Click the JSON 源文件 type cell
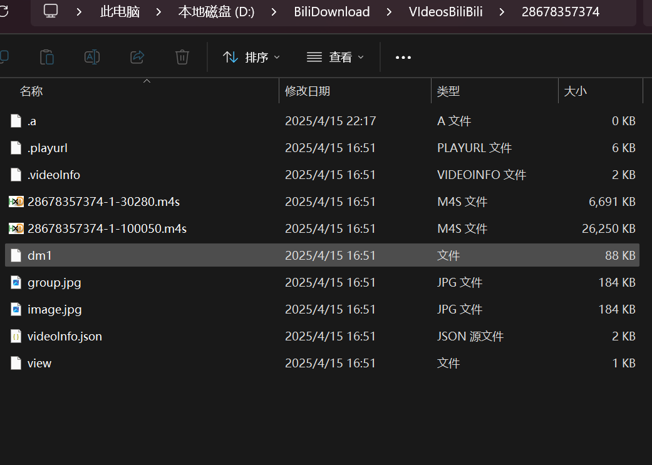This screenshot has height=465, width=652. (x=470, y=336)
